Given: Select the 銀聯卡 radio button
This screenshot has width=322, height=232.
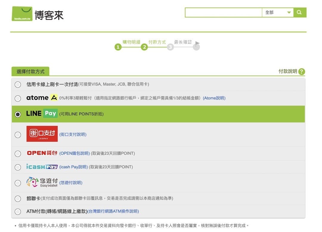Looking at the screenshot, I should tap(18, 199).
